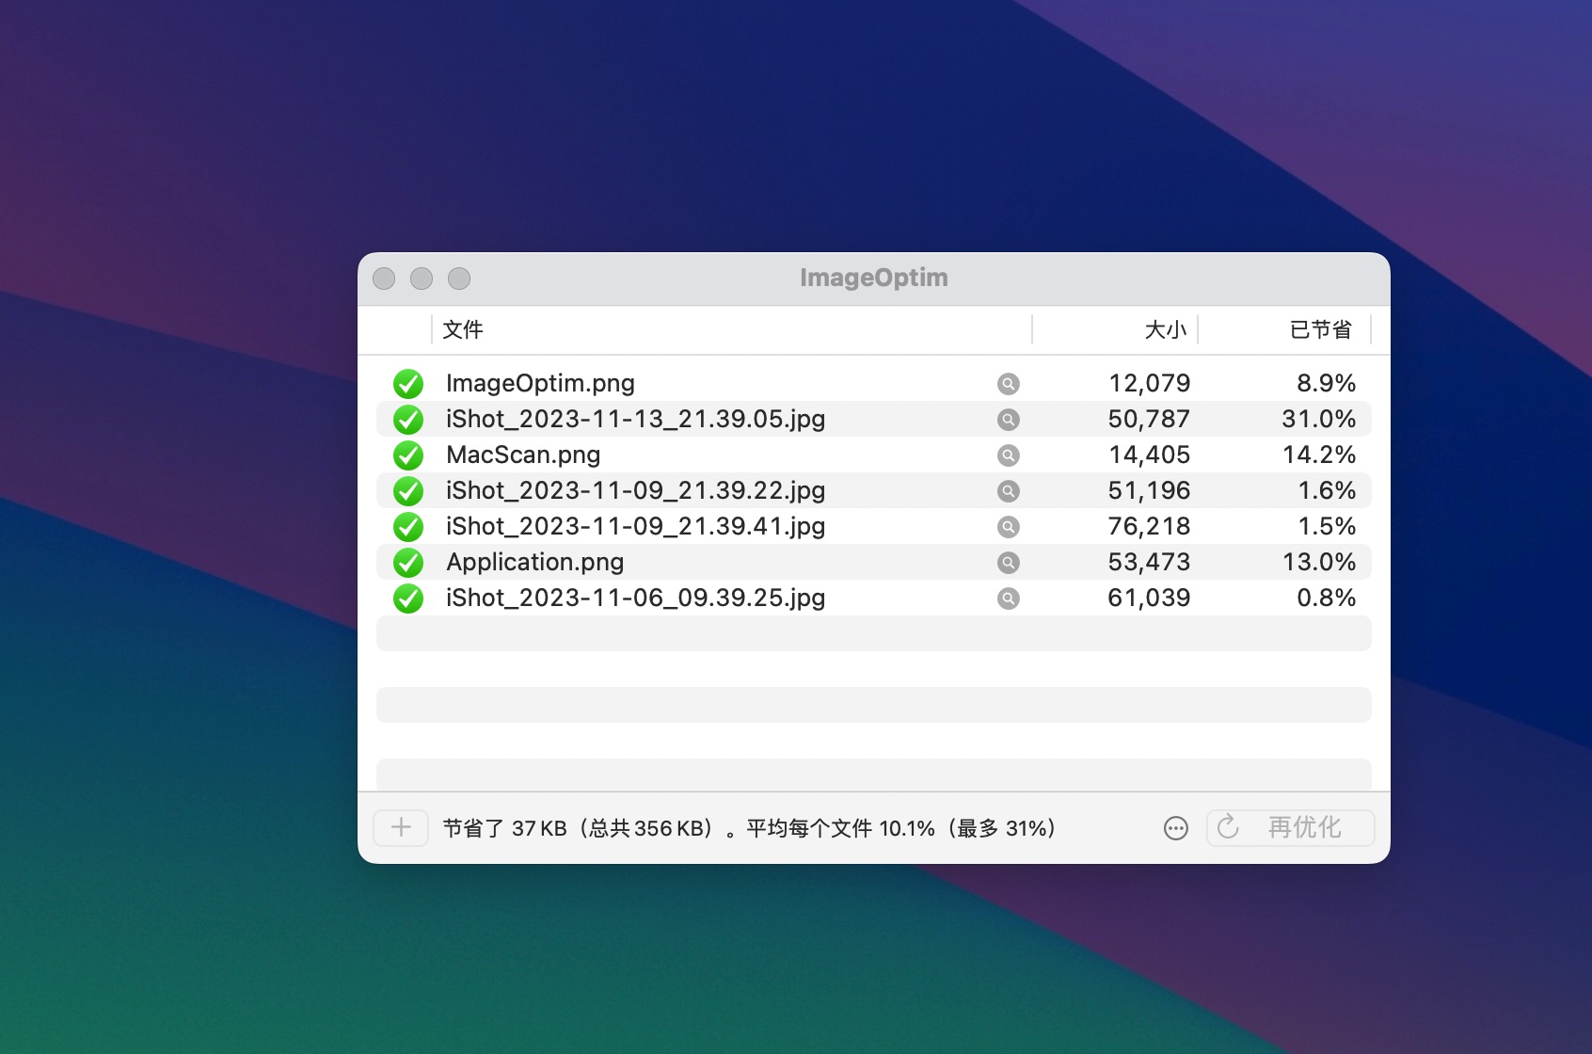This screenshot has height=1054, width=1592.
Task: Reveal iShot_2023-11-06_09.39.25.jpg using magnifier icon
Action: tap(1008, 599)
